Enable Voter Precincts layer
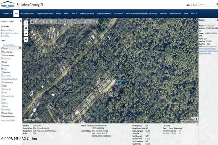 click(x=2, y=82)
